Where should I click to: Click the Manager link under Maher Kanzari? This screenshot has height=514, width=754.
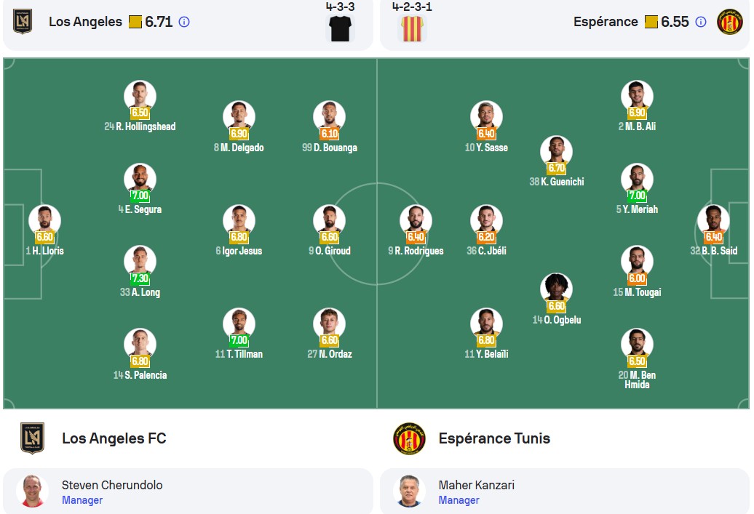(x=459, y=500)
